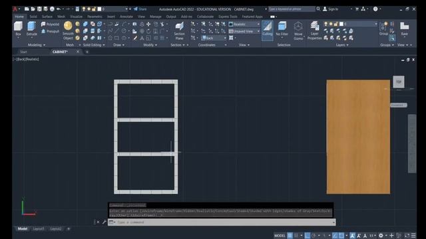426x239 pixels.
Task: Toggle snap mode in status bar
Action: [x=296, y=236]
